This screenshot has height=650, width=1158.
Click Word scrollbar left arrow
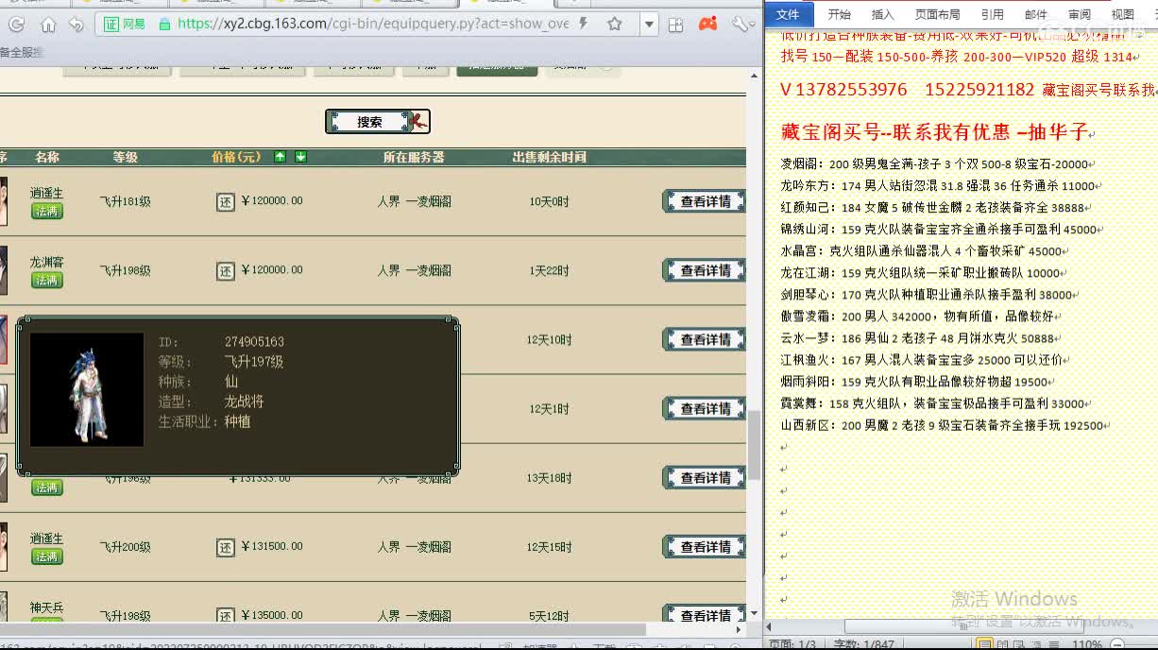tap(770, 626)
